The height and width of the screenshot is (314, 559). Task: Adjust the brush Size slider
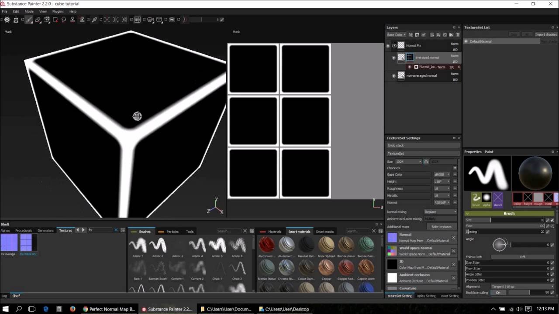pyautogui.click(x=506, y=220)
